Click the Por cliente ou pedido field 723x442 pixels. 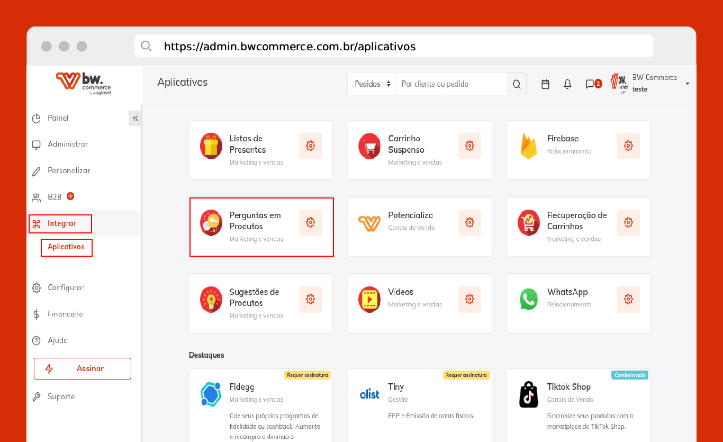[451, 84]
